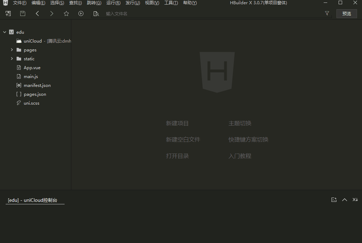The image size is (362, 243).
Task: Focus the 输入文件名 search field
Action: point(212,13)
